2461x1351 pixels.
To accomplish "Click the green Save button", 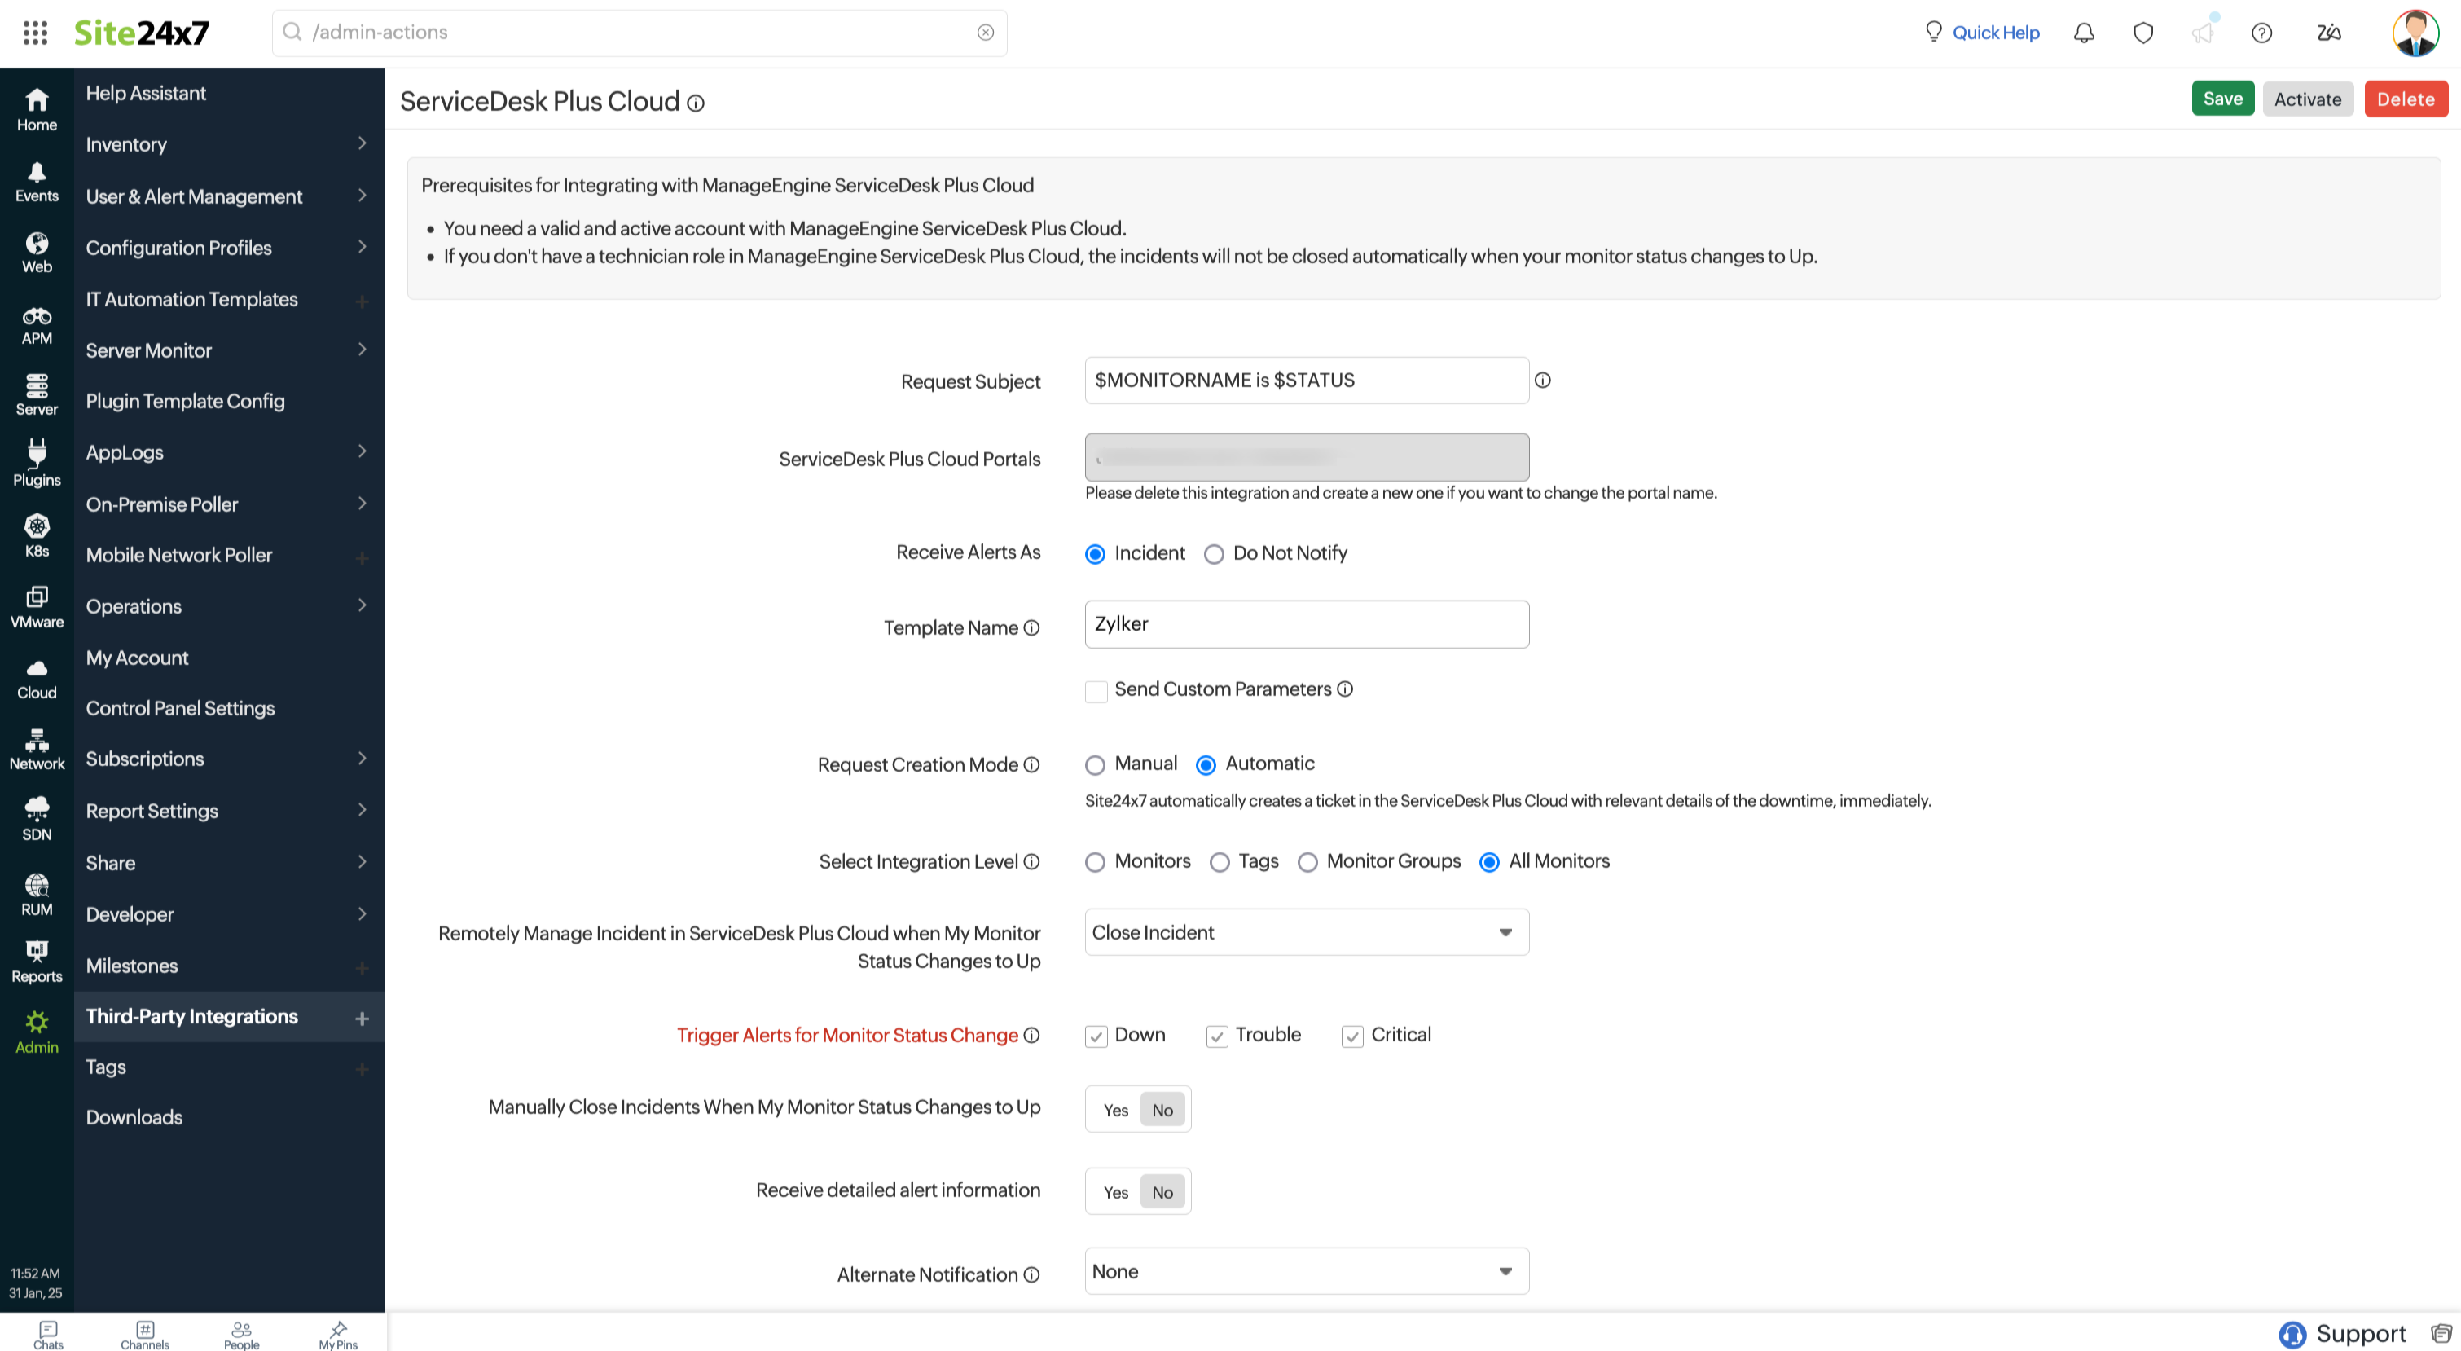I will (x=2222, y=99).
